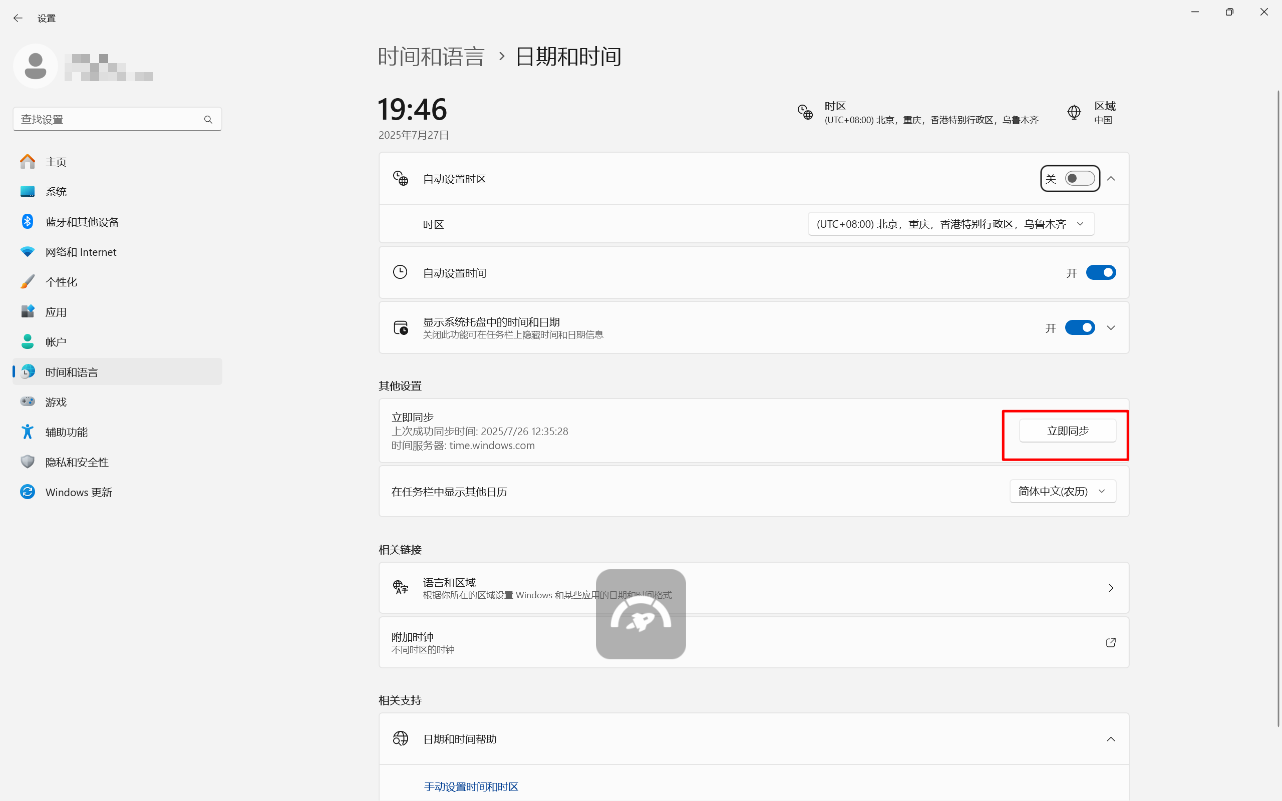Click the search magnifier icon

(x=208, y=120)
